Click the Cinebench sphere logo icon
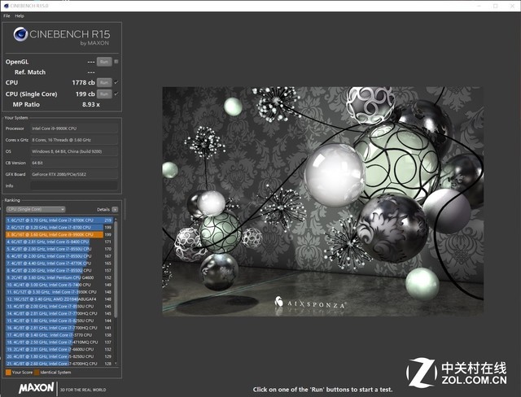The image size is (521, 397). [20, 35]
